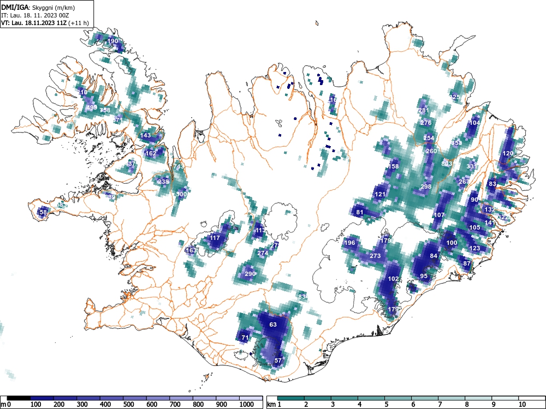Click the value '58' on Snæfellsnes peninsula
Viewport: 546px width, 409px height.
[x=43, y=212]
